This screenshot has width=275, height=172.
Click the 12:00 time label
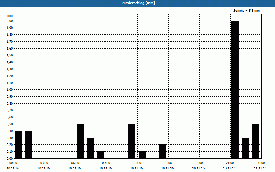pyautogui.click(x=137, y=163)
